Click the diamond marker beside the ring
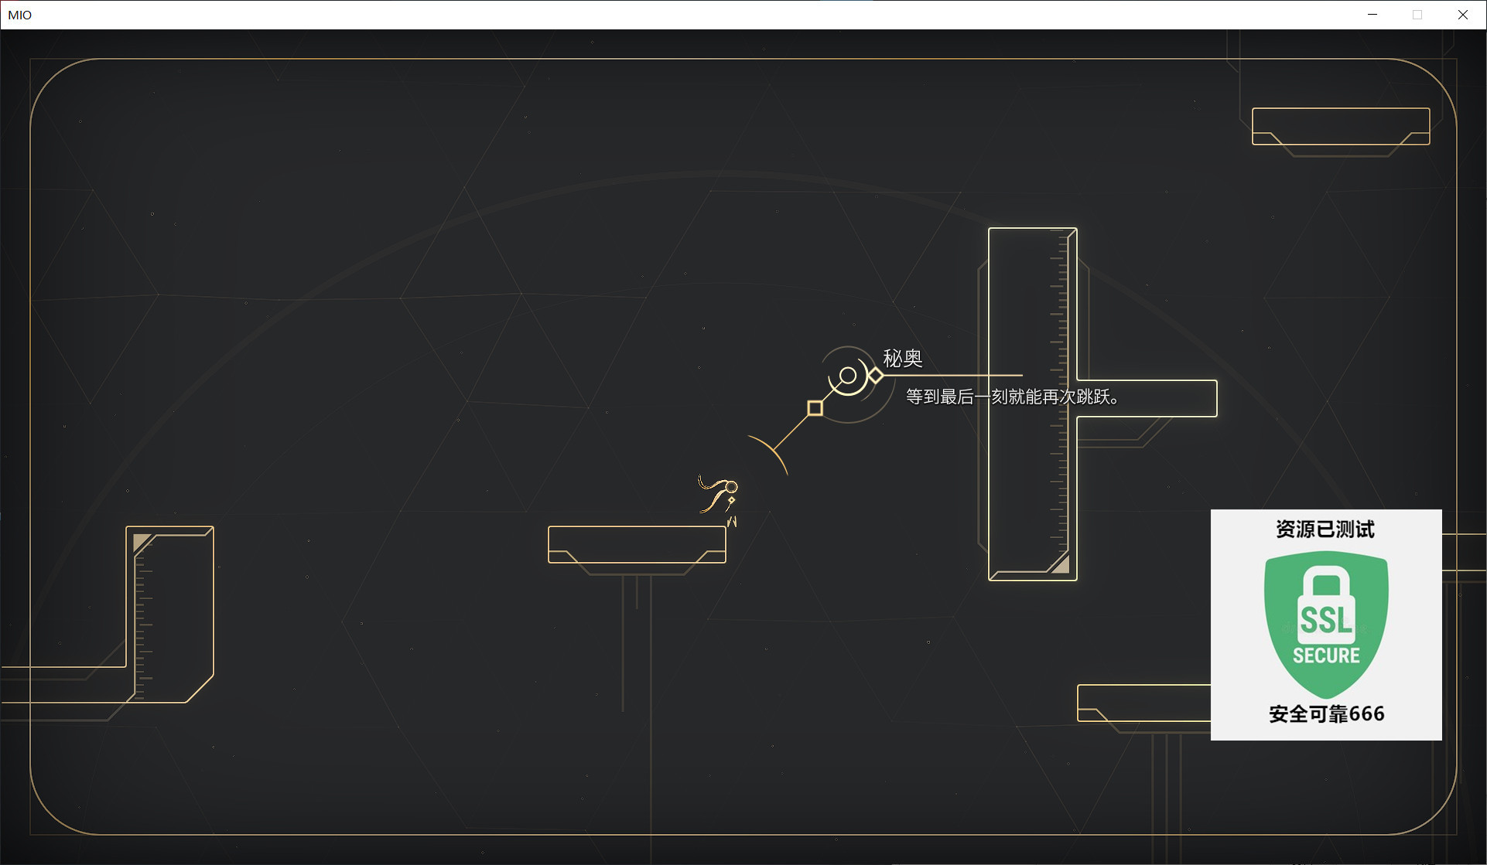Screen dimensions: 1487x865 point(876,376)
